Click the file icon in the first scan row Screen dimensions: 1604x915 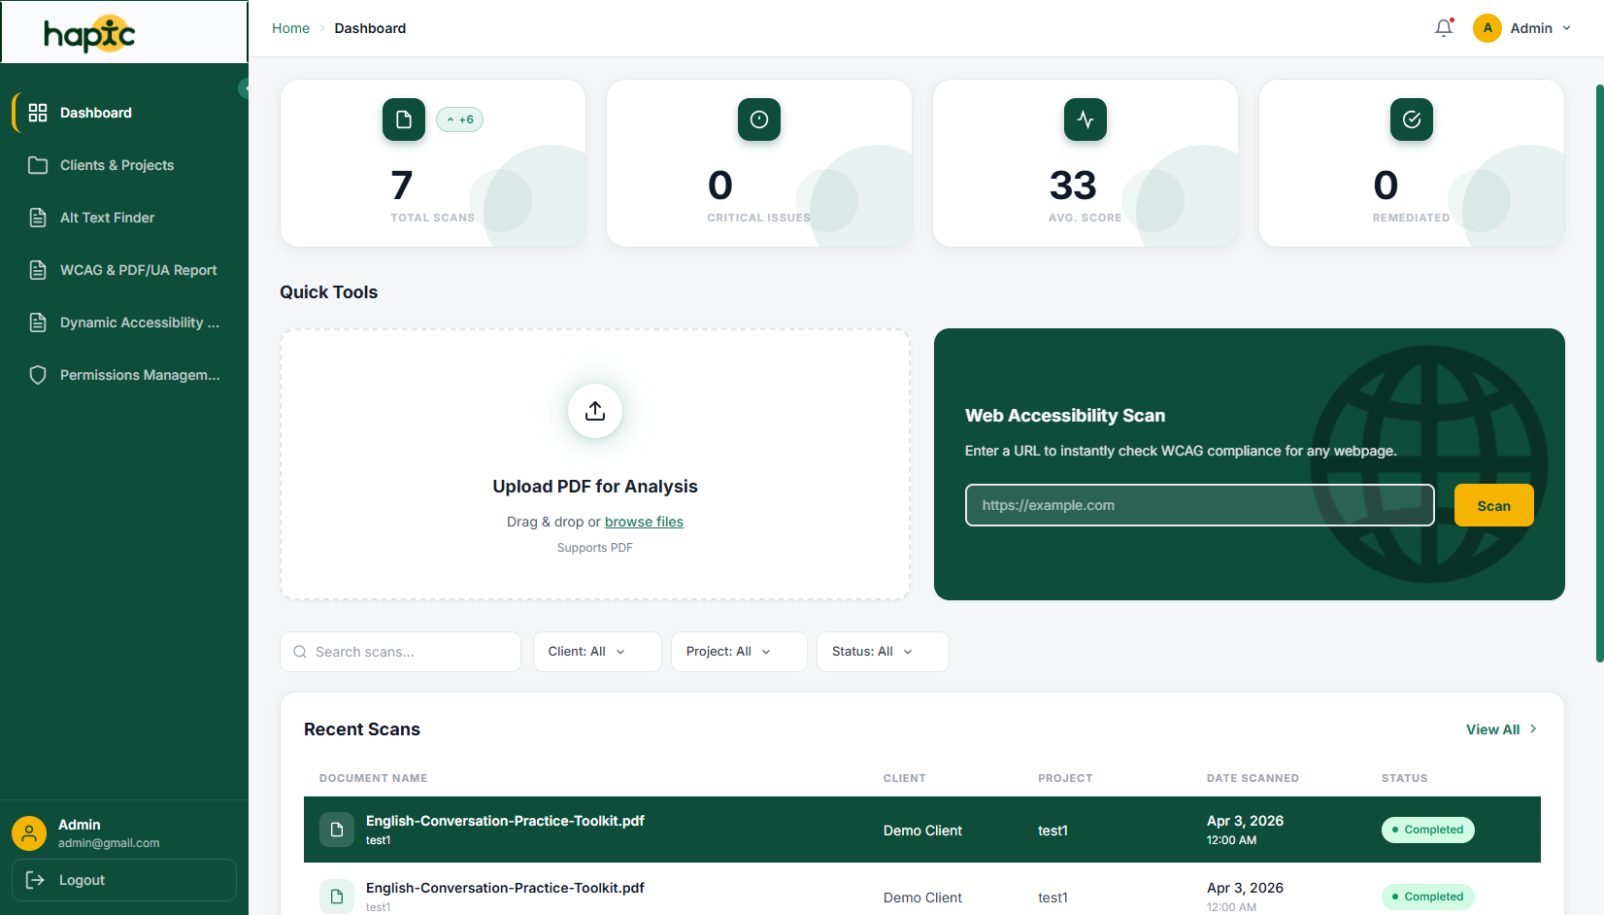337,830
